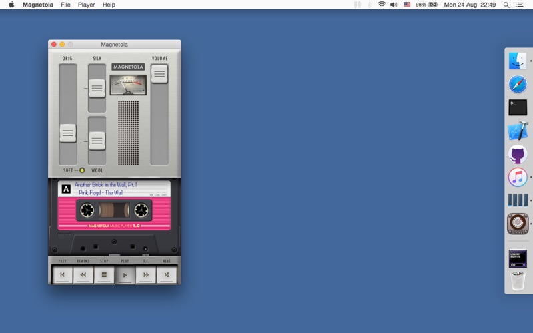Open the Player menu

tap(86, 5)
